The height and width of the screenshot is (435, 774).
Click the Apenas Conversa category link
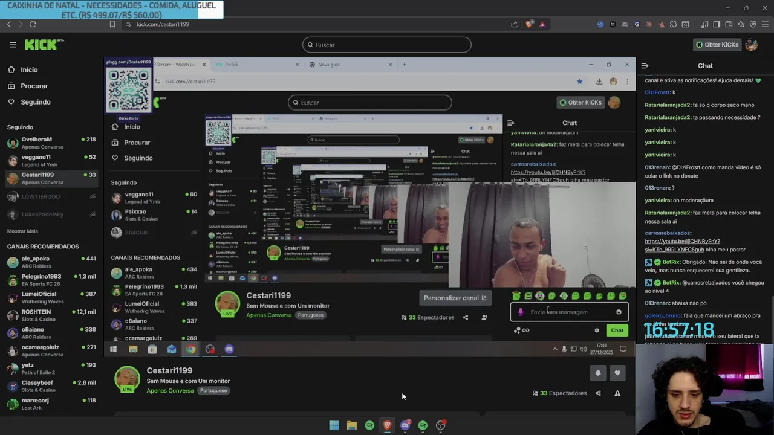pyautogui.click(x=170, y=391)
